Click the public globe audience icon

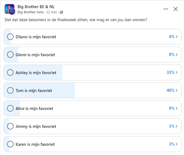point(61,12)
